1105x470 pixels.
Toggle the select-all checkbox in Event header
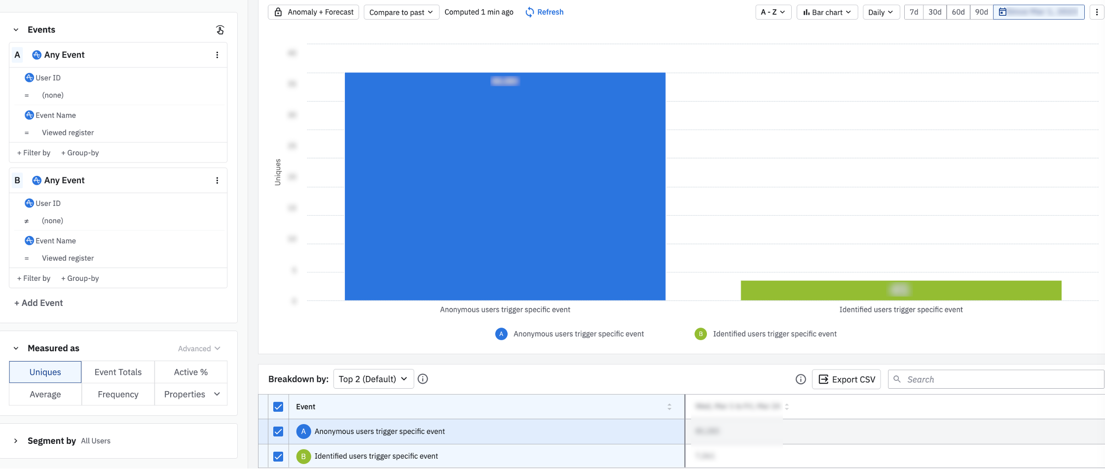click(x=278, y=406)
